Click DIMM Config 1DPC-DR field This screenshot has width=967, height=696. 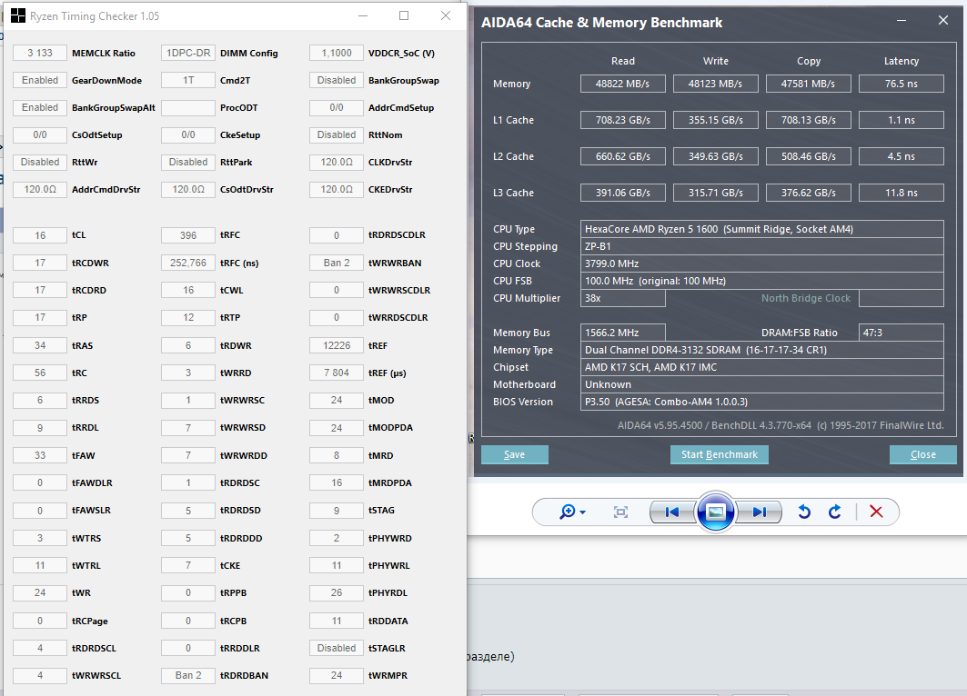188,53
